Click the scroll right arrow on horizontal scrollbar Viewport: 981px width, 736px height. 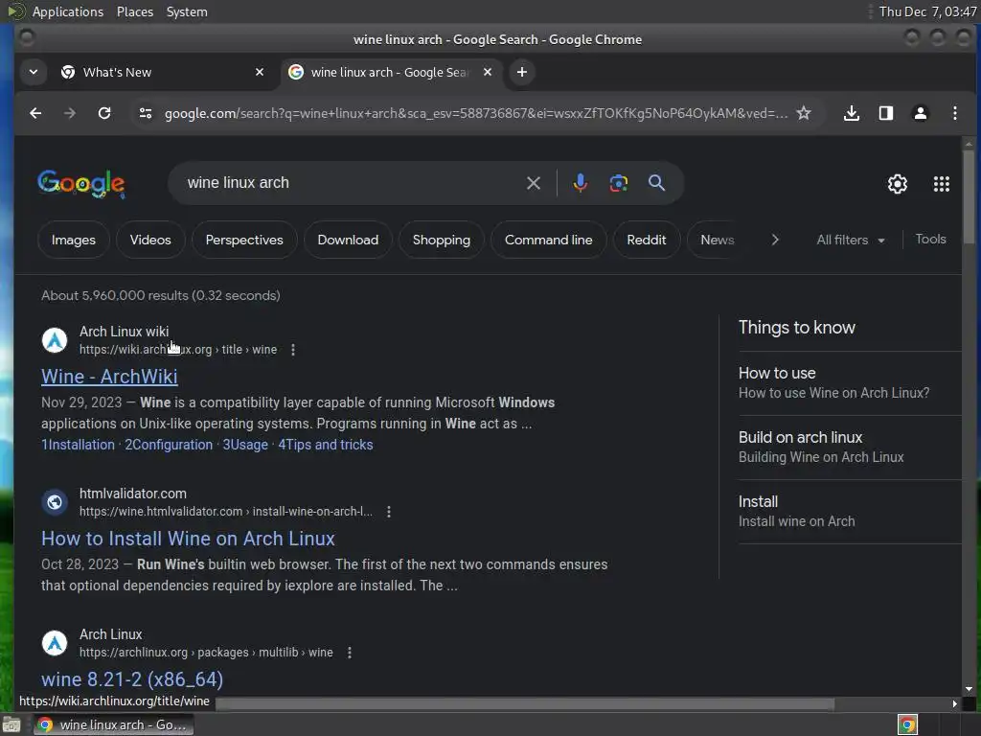954,704
